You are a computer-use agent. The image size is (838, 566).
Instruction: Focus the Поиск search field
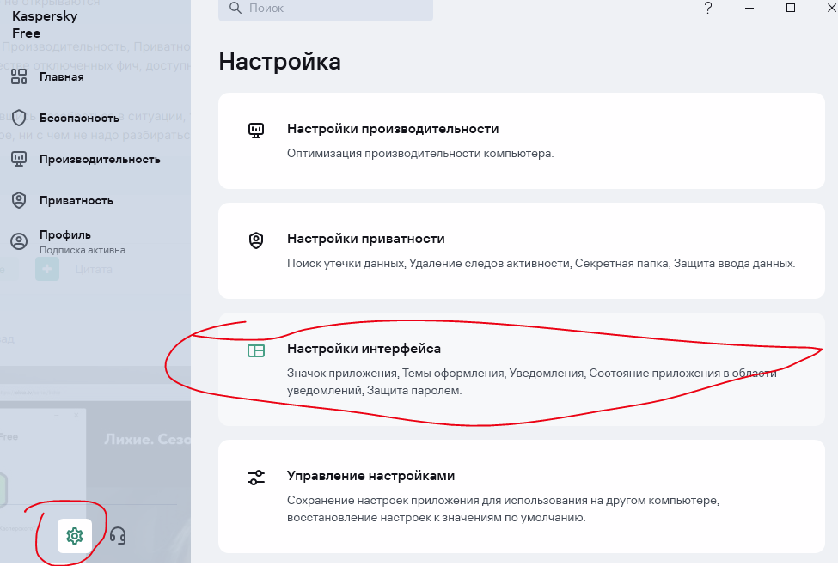pos(326,9)
